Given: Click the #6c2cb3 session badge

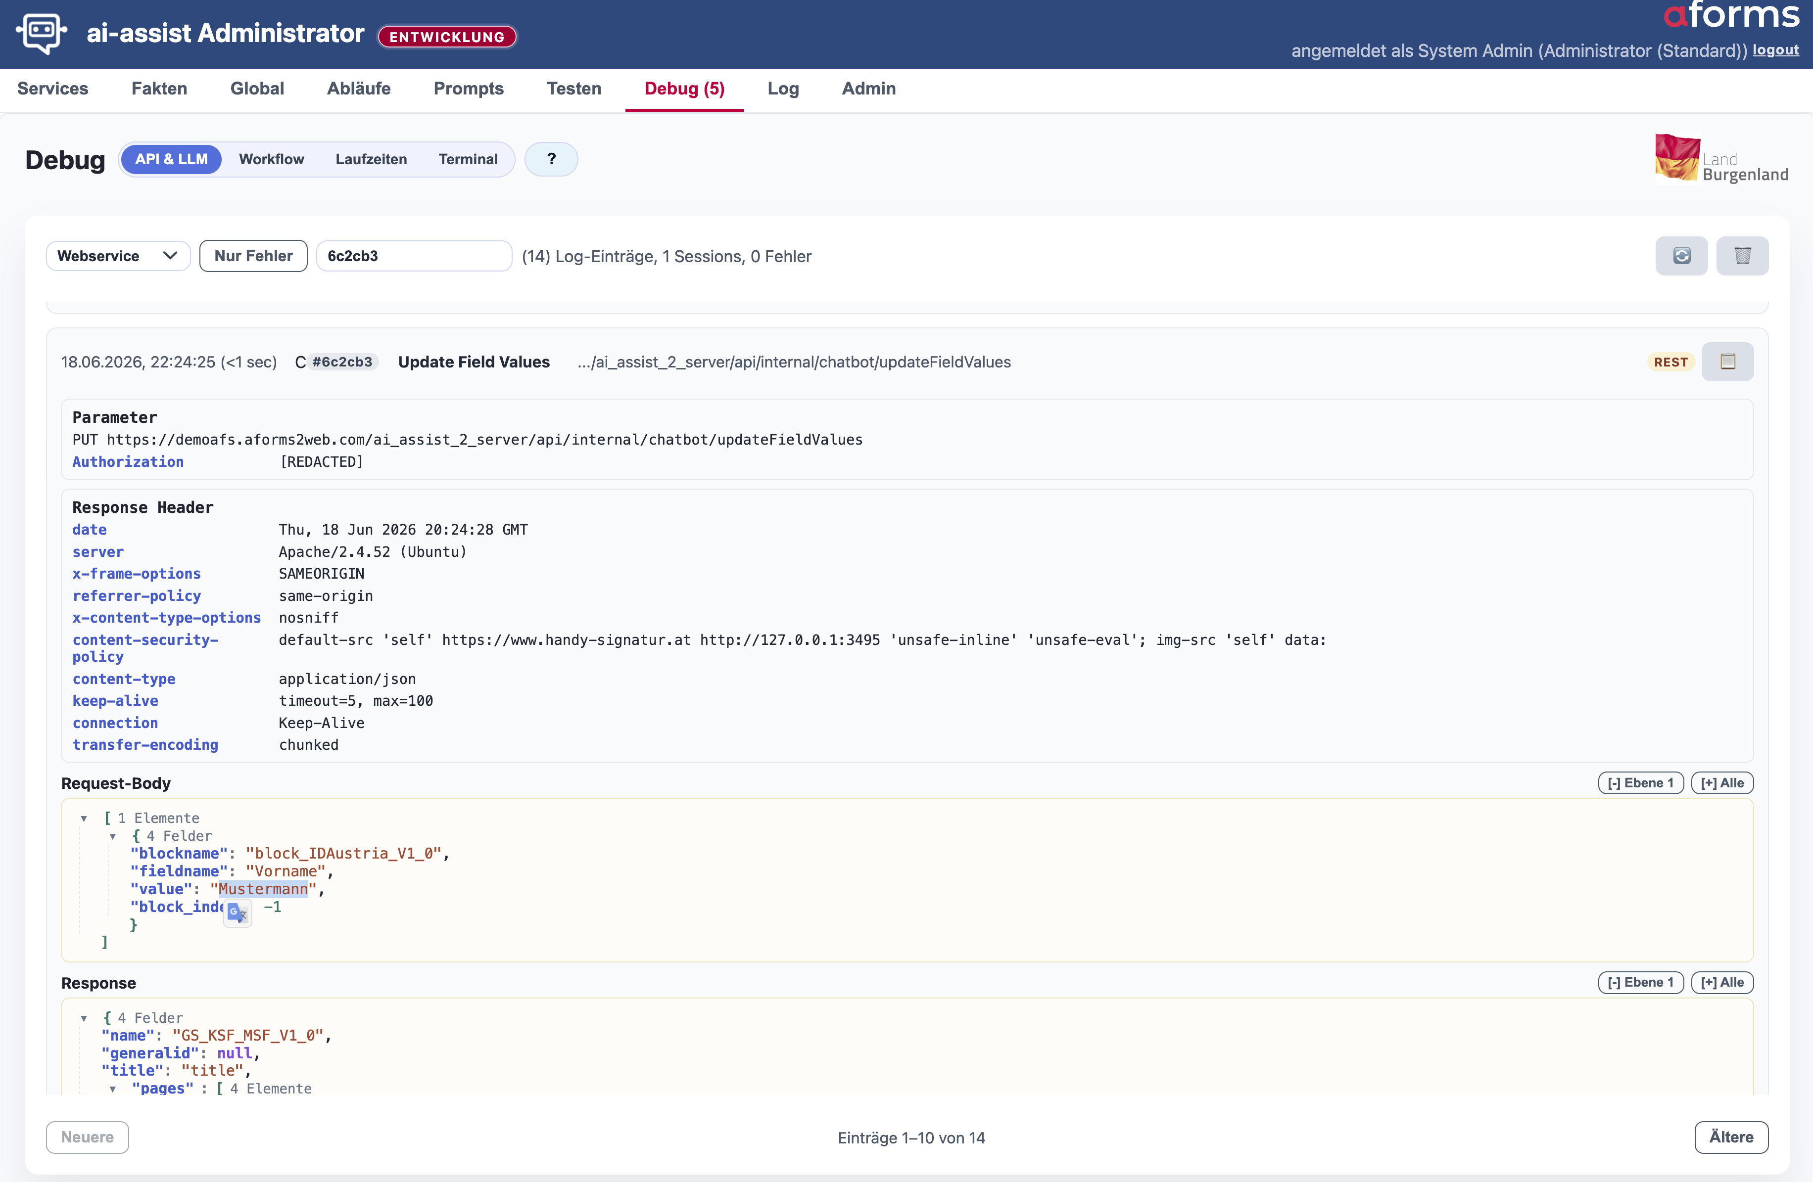Looking at the screenshot, I should (x=342, y=362).
